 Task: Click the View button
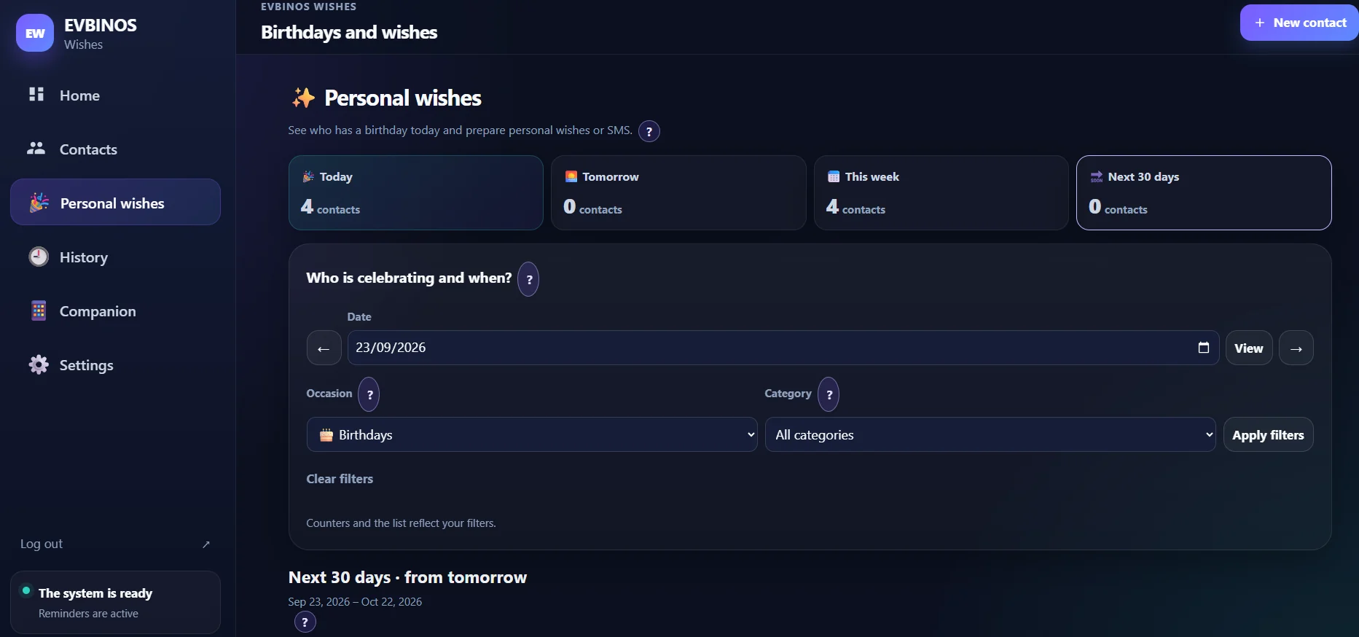1249,348
